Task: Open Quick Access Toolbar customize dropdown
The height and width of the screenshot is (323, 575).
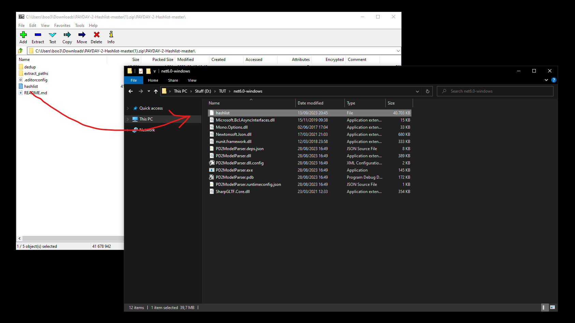Action: (154, 71)
